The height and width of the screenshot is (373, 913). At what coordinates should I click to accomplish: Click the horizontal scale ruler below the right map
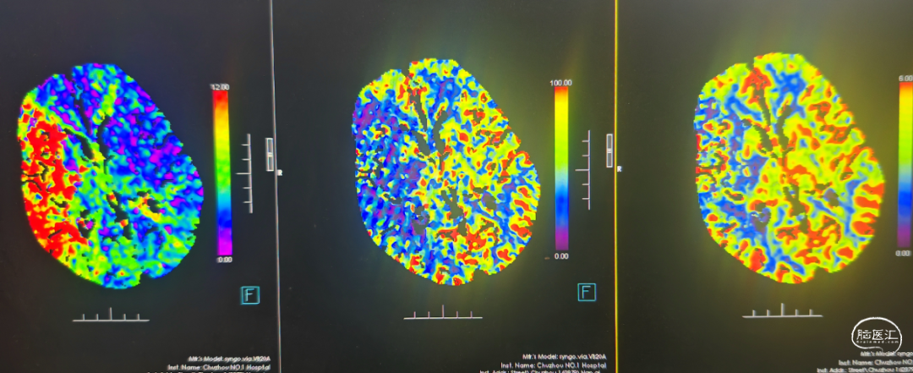(x=782, y=310)
